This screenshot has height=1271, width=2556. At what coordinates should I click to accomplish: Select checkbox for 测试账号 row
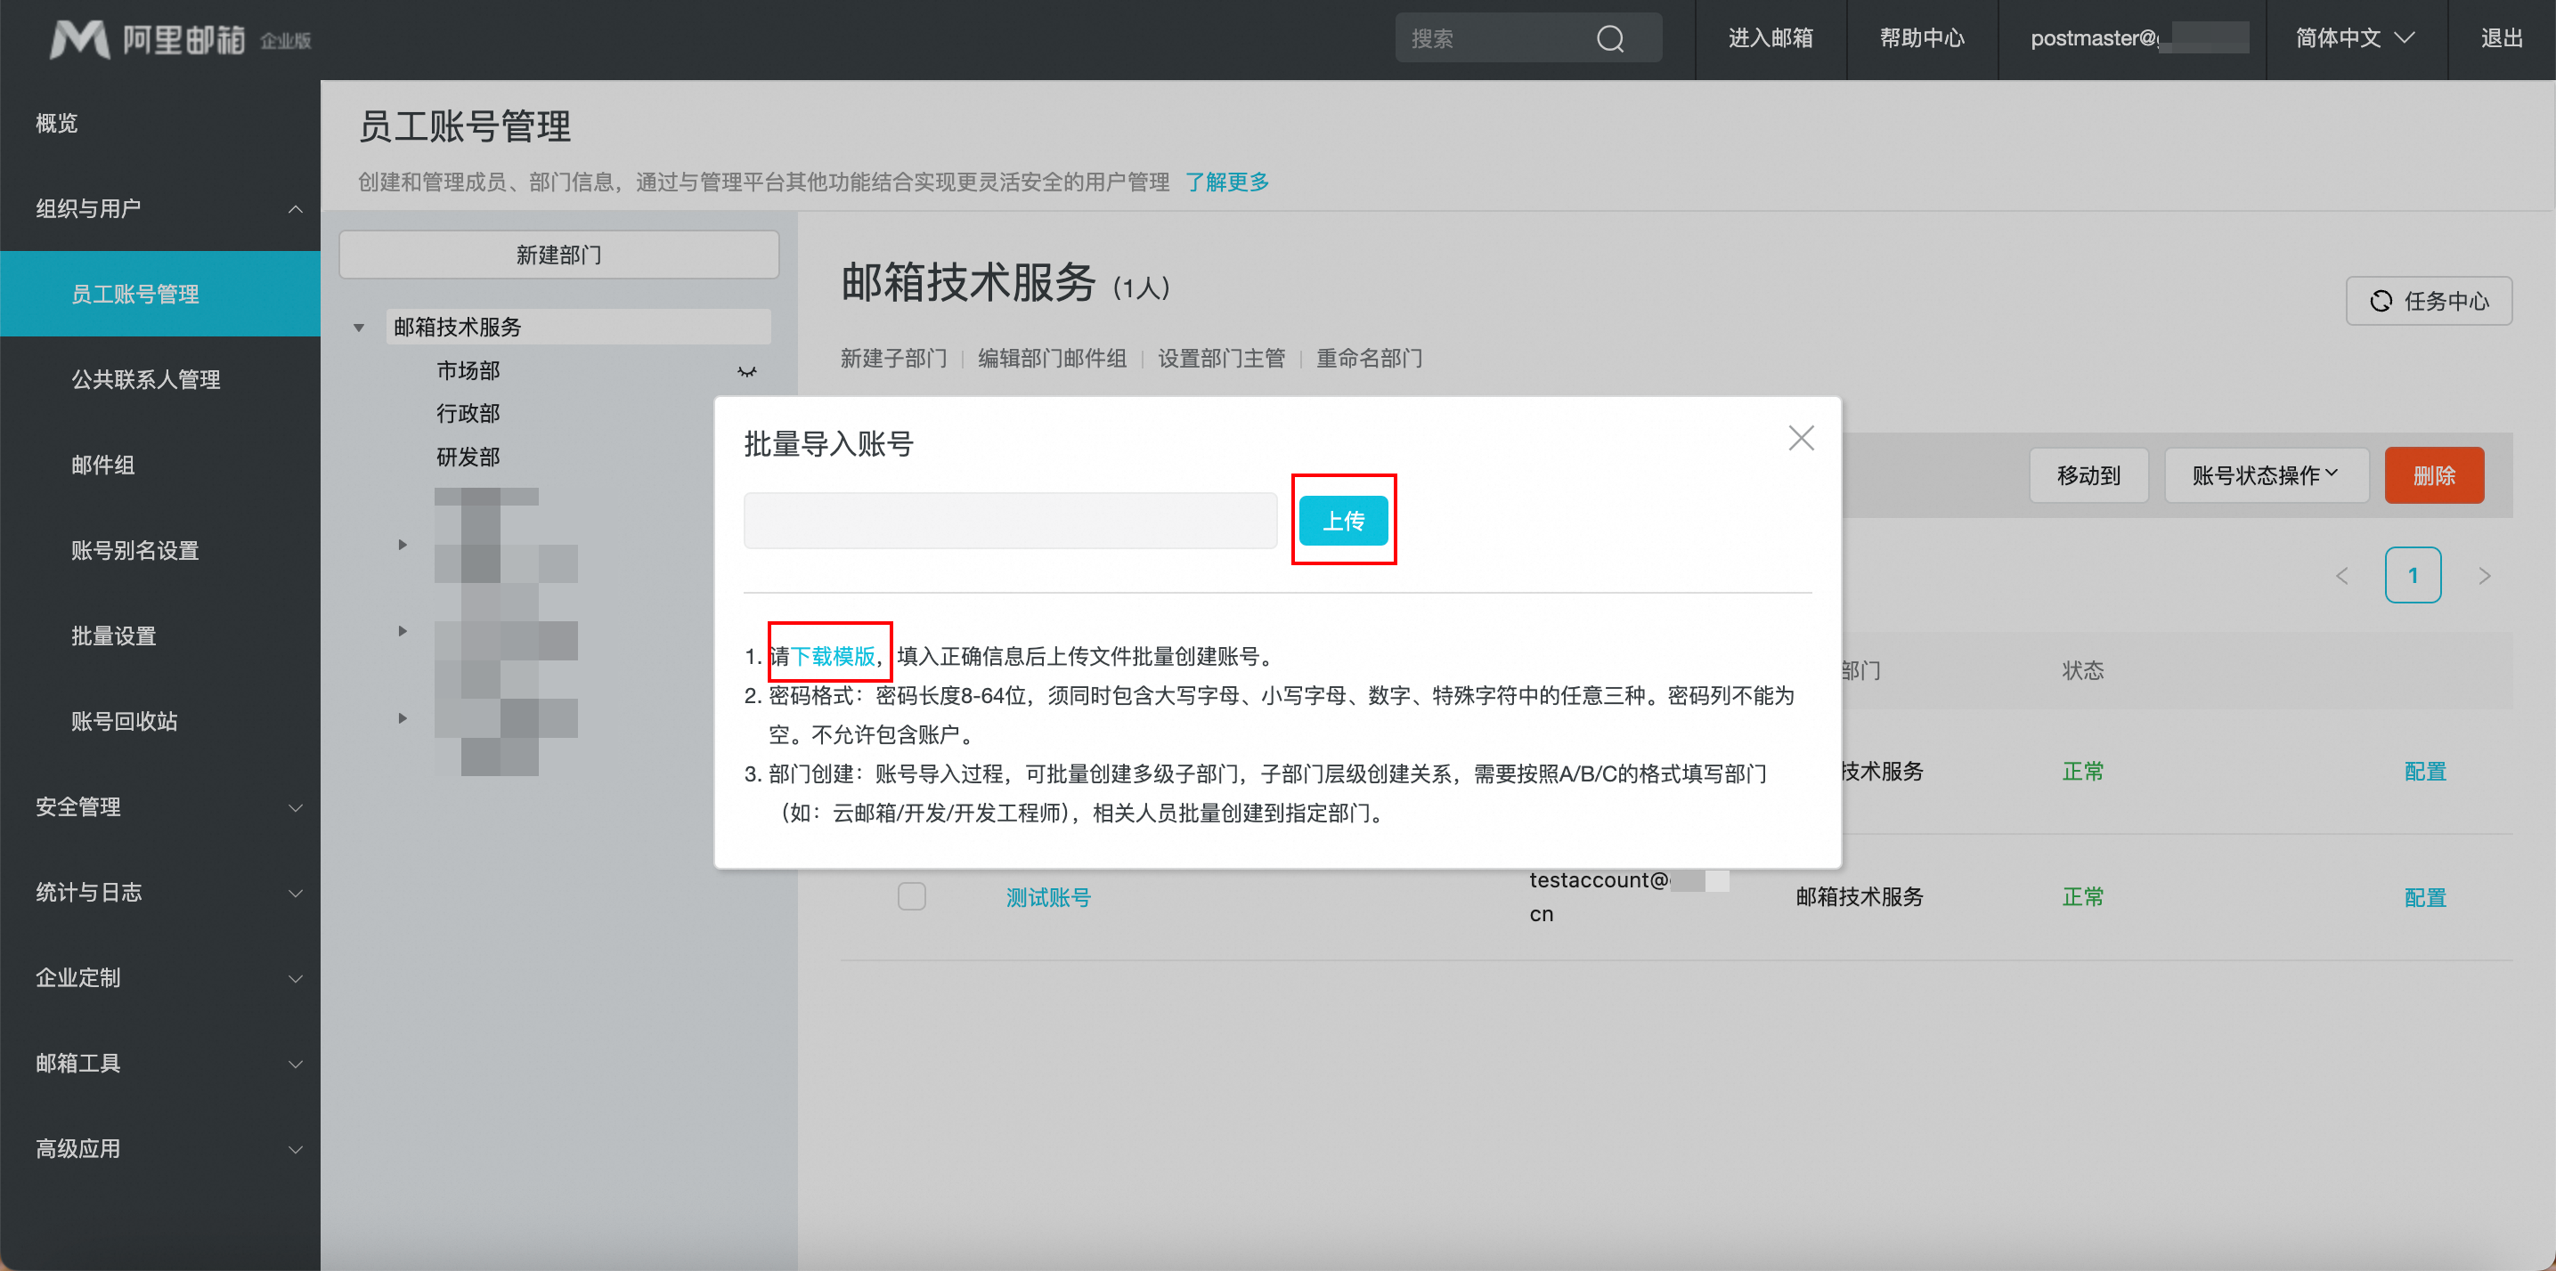coord(911,896)
